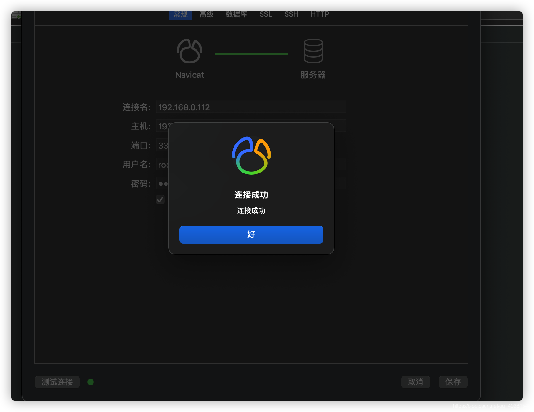Image resolution: width=534 pixels, height=412 pixels.
Task: Click the 取消 button
Action: pyautogui.click(x=415, y=382)
